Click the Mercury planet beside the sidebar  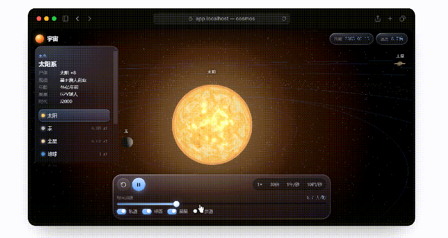tap(128, 142)
